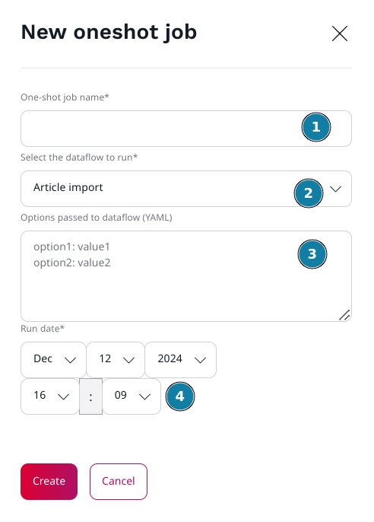
Task: Click the numbered marker 2 badge
Action: [308, 193]
